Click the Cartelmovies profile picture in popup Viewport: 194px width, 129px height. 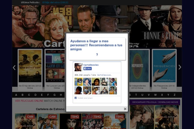(79, 67)
